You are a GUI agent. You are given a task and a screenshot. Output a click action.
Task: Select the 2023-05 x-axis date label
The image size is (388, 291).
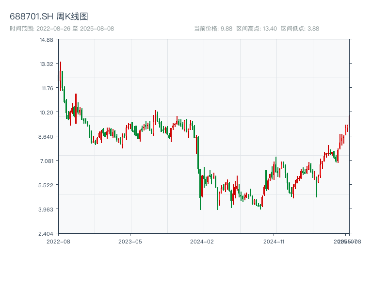[130, 241]
